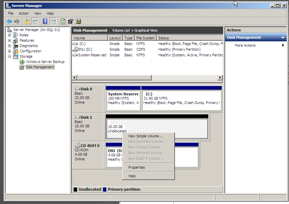Click the Forward arrow toolbar icon
This screenshot has width=289, height=204.
[x=17, y=21]
